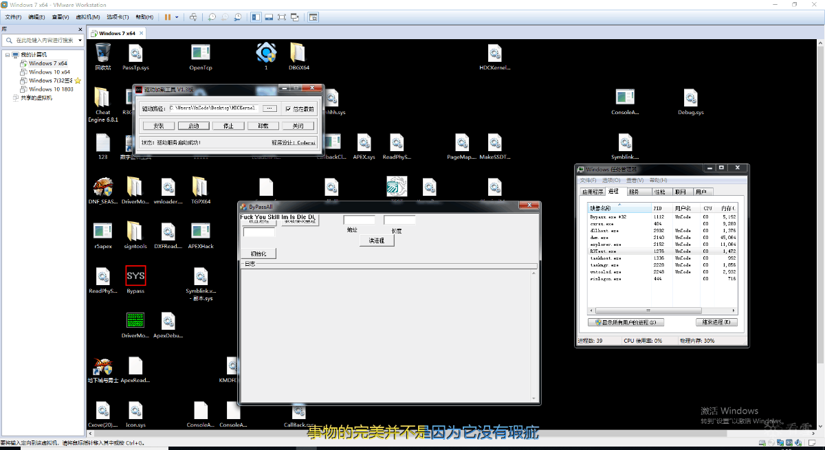
Task: Select the red Bypass SYS icon
Action: (135, 280)
